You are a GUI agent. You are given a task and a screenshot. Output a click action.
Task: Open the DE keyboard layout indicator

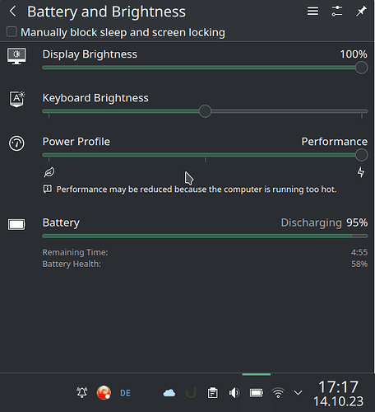[125, 393]
